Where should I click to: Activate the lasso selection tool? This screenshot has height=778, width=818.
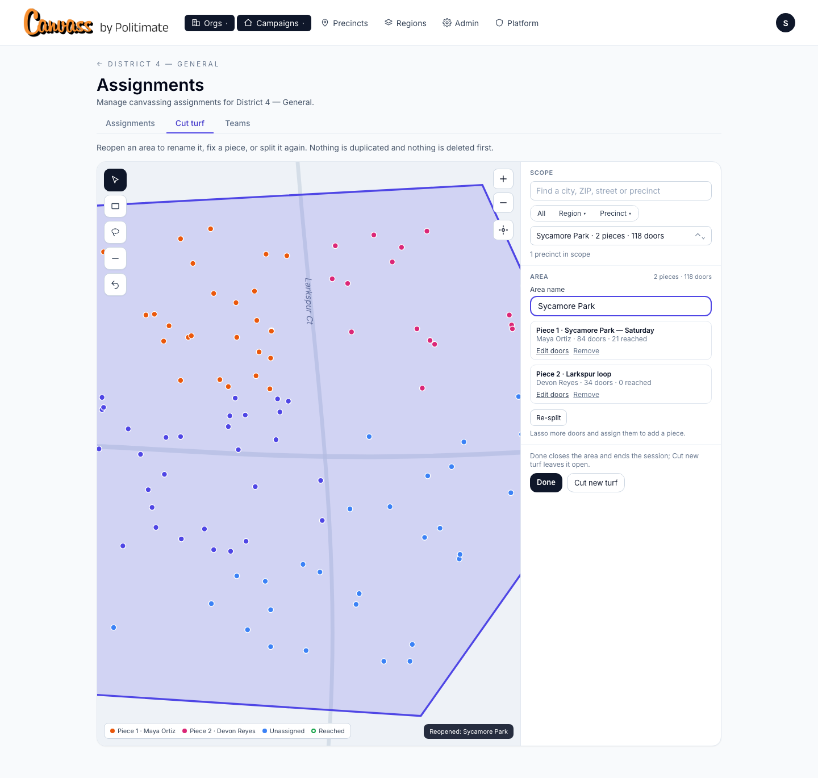pyautogui.click(x=115, y=232)
